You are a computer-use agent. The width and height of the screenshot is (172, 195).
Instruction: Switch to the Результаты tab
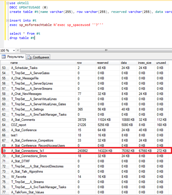pos(13,57)
